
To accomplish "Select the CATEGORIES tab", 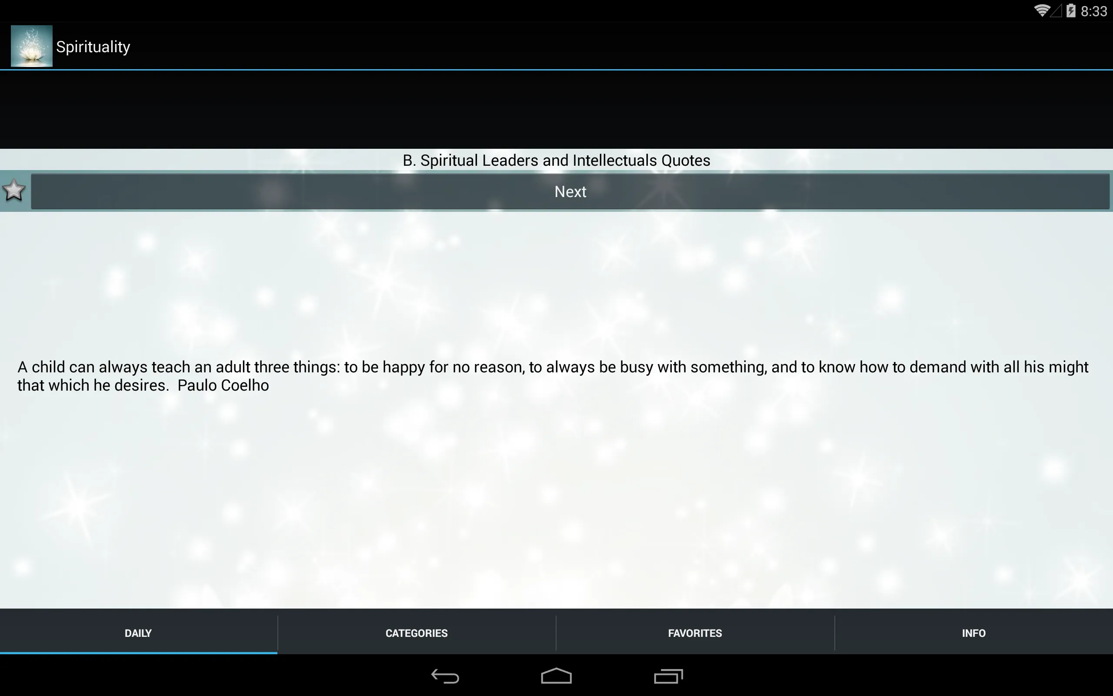I will click(x=417, y=632).
